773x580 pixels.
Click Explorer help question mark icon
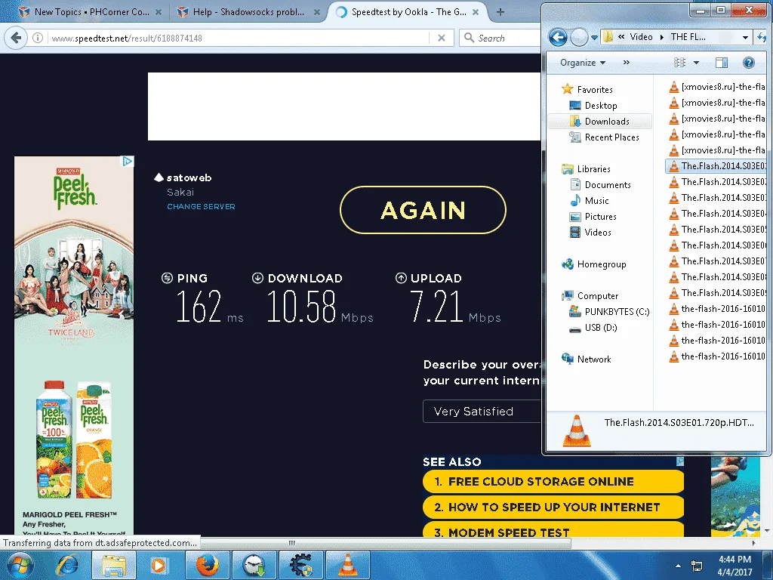[748, 63]
